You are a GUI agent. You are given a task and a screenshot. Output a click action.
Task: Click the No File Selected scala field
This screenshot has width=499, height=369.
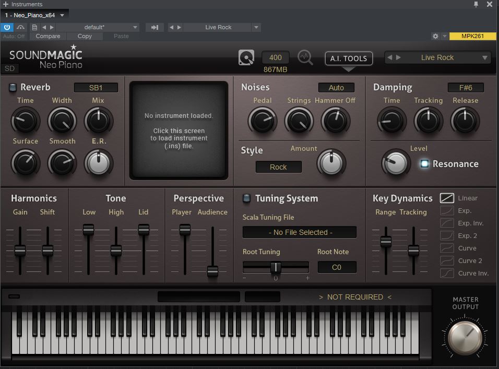300,232
